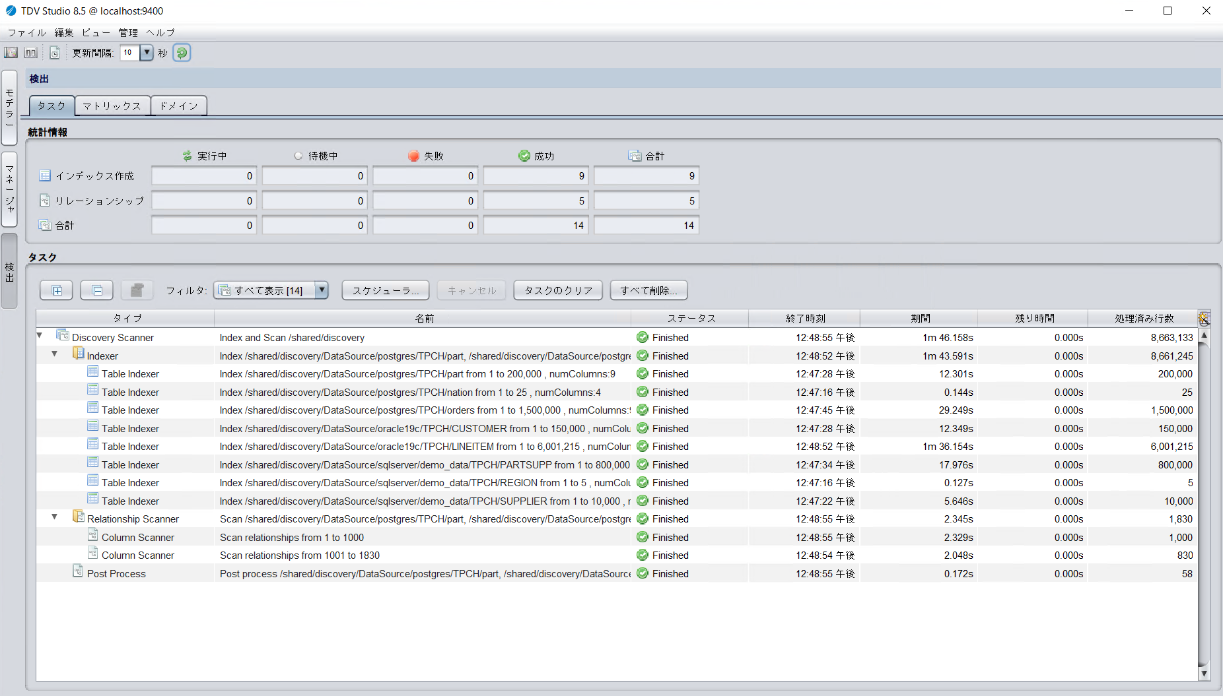Click the 合計 成功 field showing 14
The width and height of the screenshot is (1223, 696).
pos(536,226)
